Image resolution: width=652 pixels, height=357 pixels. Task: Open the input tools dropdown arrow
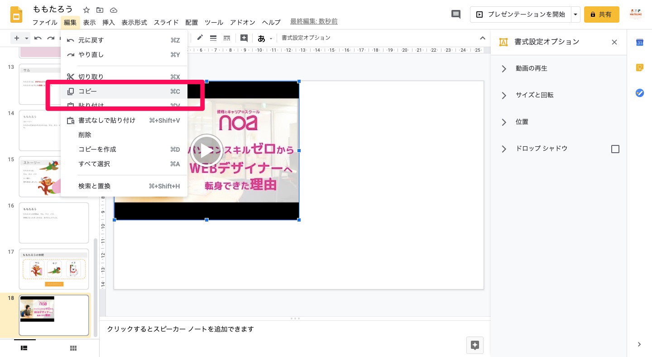tap(271, 39)
